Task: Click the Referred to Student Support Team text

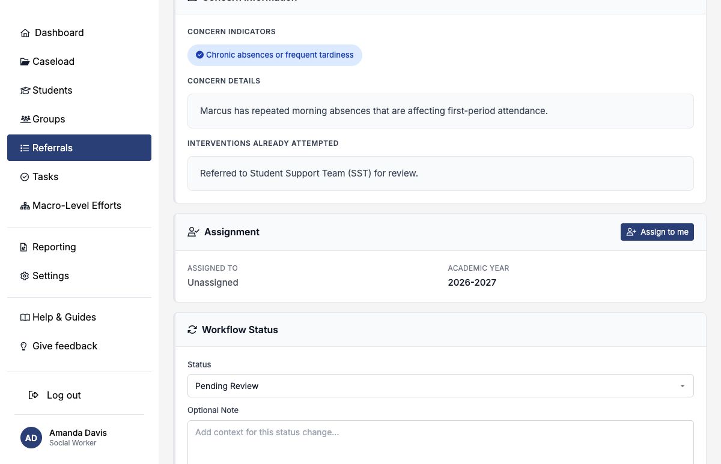Action: [x=309, y=173]
